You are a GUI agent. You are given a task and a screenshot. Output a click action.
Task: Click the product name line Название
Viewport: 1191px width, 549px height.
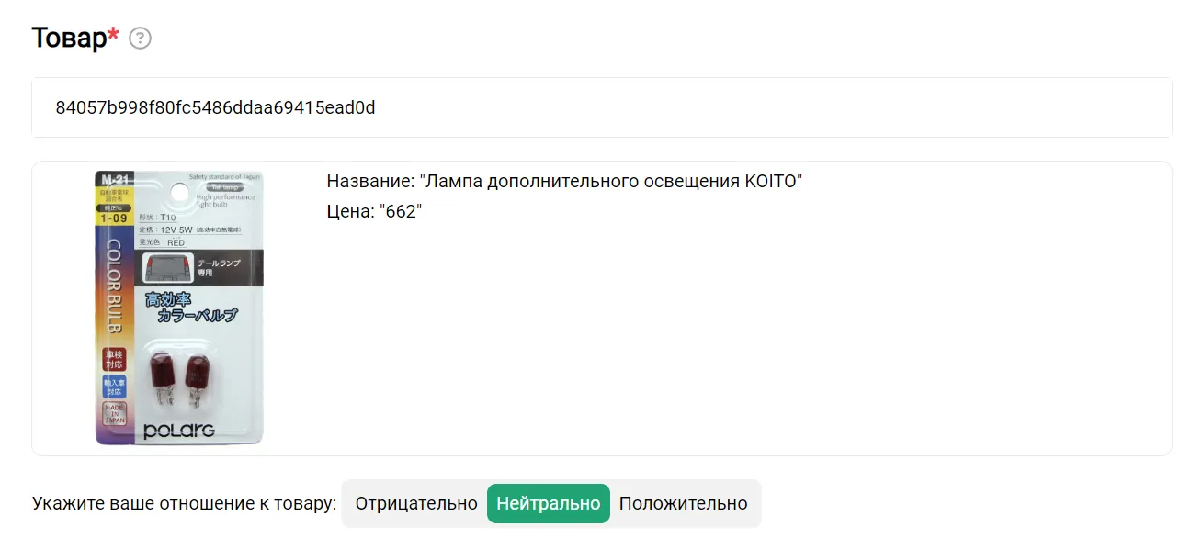click(x=564, y=181)
